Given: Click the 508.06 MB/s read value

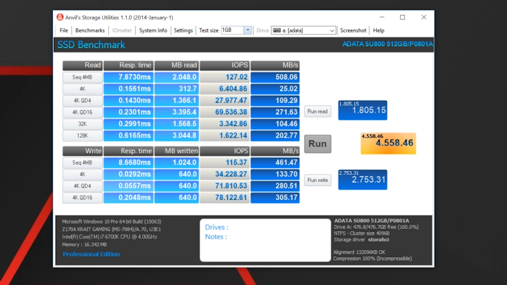Looking at the screenshot, I should tap(275, 77).
